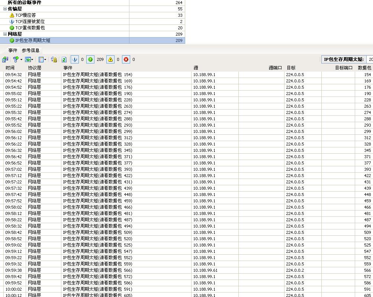Collapse the 传输层 tree node
This screenshot has height=297, width=373.
(x=5, y=9)
